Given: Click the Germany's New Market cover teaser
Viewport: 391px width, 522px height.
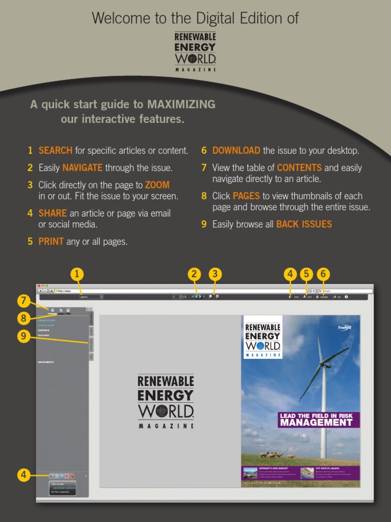Looking at the screenshot, I should pos(270,473).
